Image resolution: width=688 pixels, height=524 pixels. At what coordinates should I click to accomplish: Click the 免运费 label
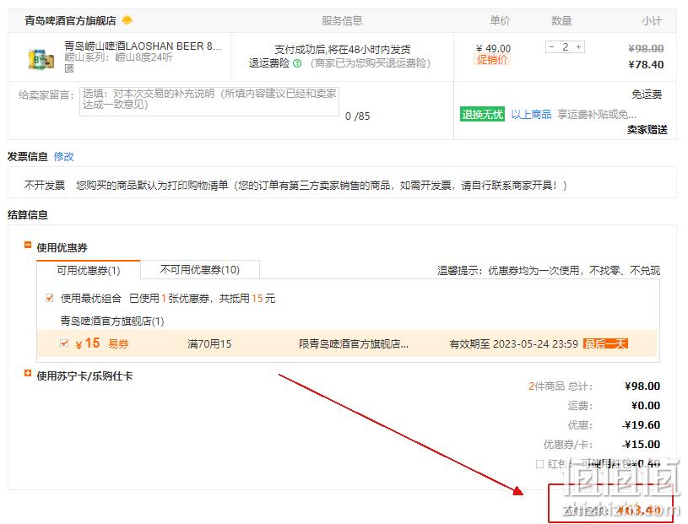tap(647, 95)
